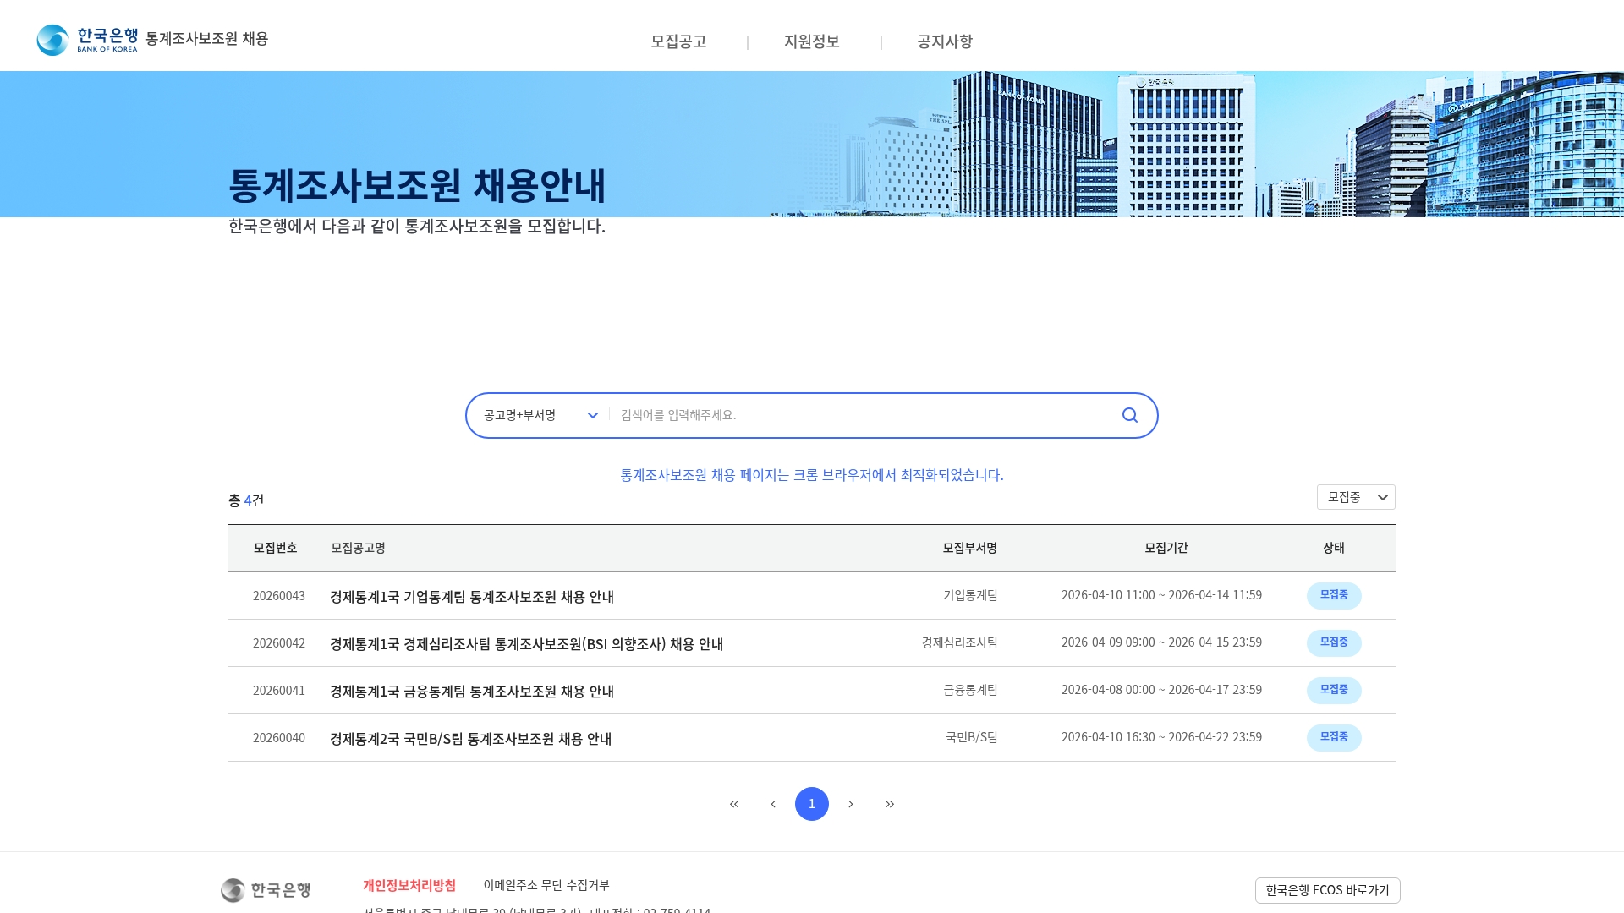Click the footer 한국은행 logo
The image size is (1624, 913).
click(266, 890)
